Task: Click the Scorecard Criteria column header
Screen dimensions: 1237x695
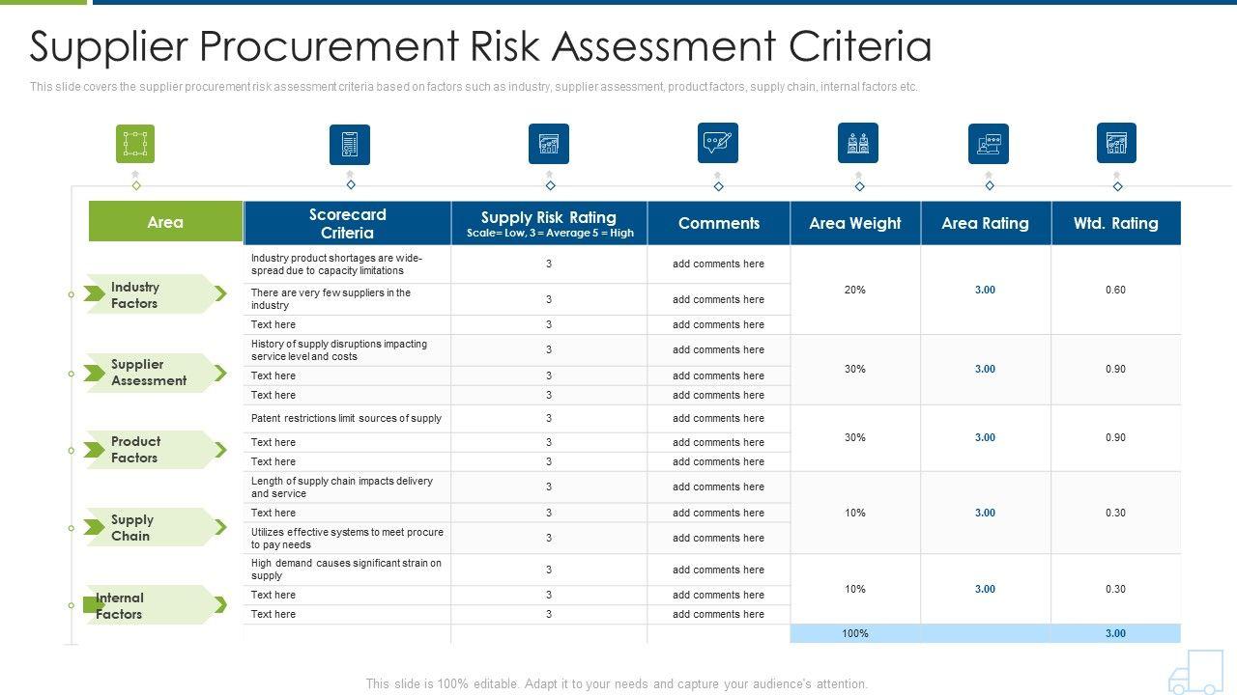Action: click(348, 223)
